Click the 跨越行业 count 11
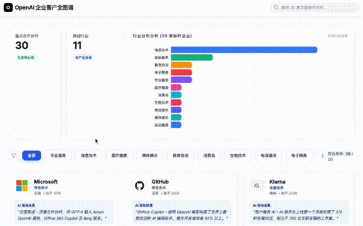Screen dimensions: 363x226 pos(77,45)
